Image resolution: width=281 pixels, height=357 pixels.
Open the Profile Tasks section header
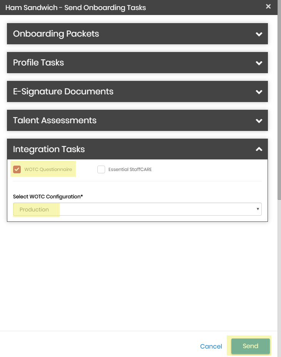(x=137, y=63)
